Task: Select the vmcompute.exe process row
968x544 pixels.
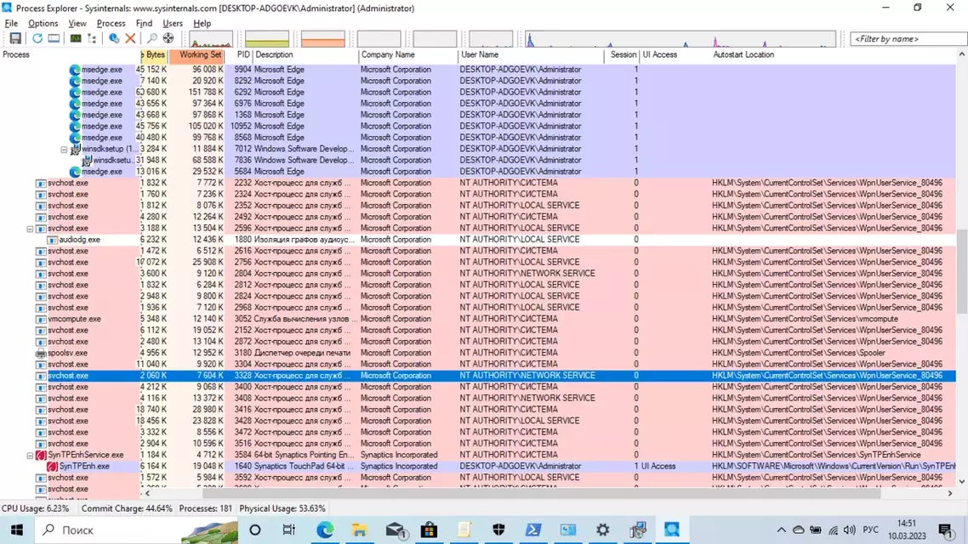Action: [478, 319]
